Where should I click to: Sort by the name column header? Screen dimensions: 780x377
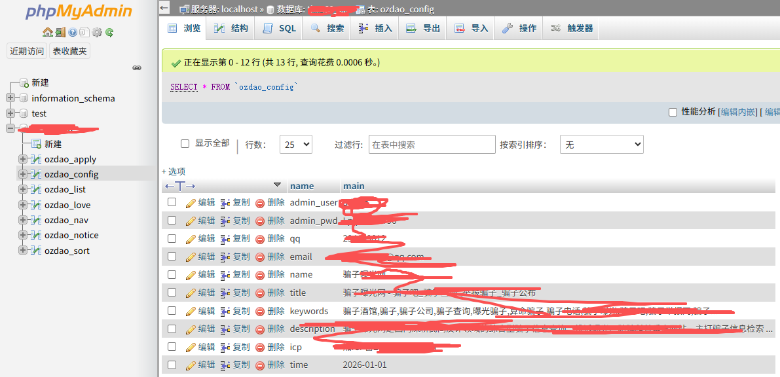click(302, 186)
